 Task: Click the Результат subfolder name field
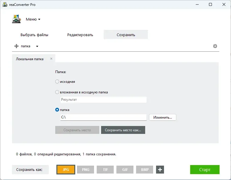103,100
